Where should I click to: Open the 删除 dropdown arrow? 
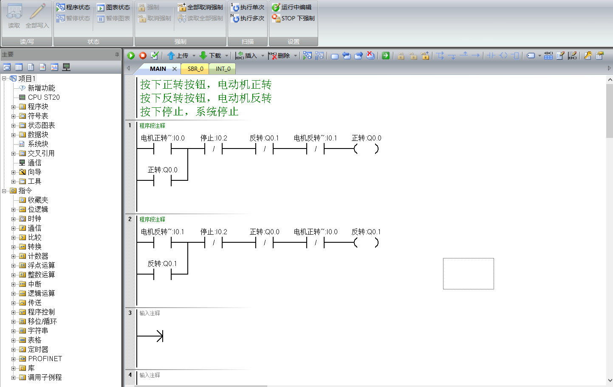(295, 56)
